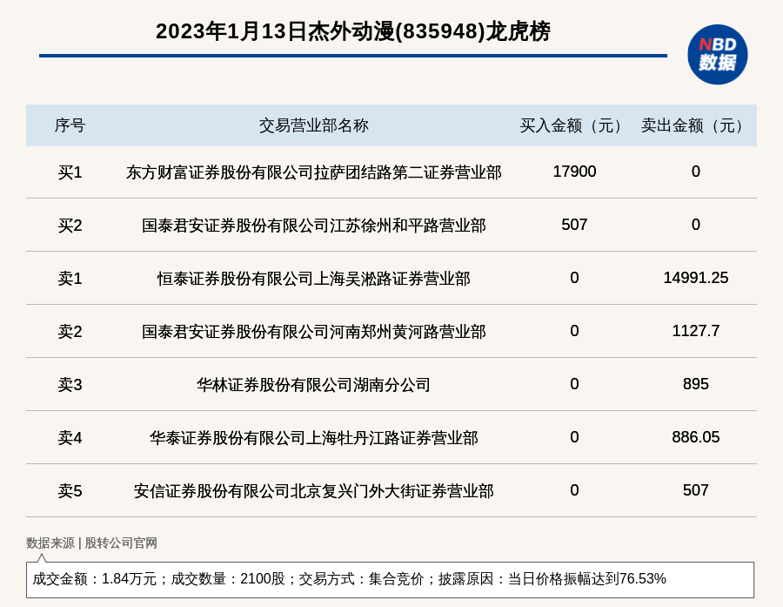Click sell amount 14991.25 in 卖1 row
The width and height of the screenshot is (783, 607).
(x=696, y=278)
